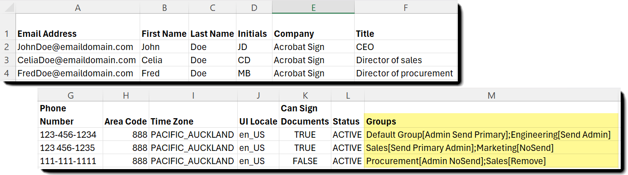Select column F header
628x175 pixels.
[405, 7]
